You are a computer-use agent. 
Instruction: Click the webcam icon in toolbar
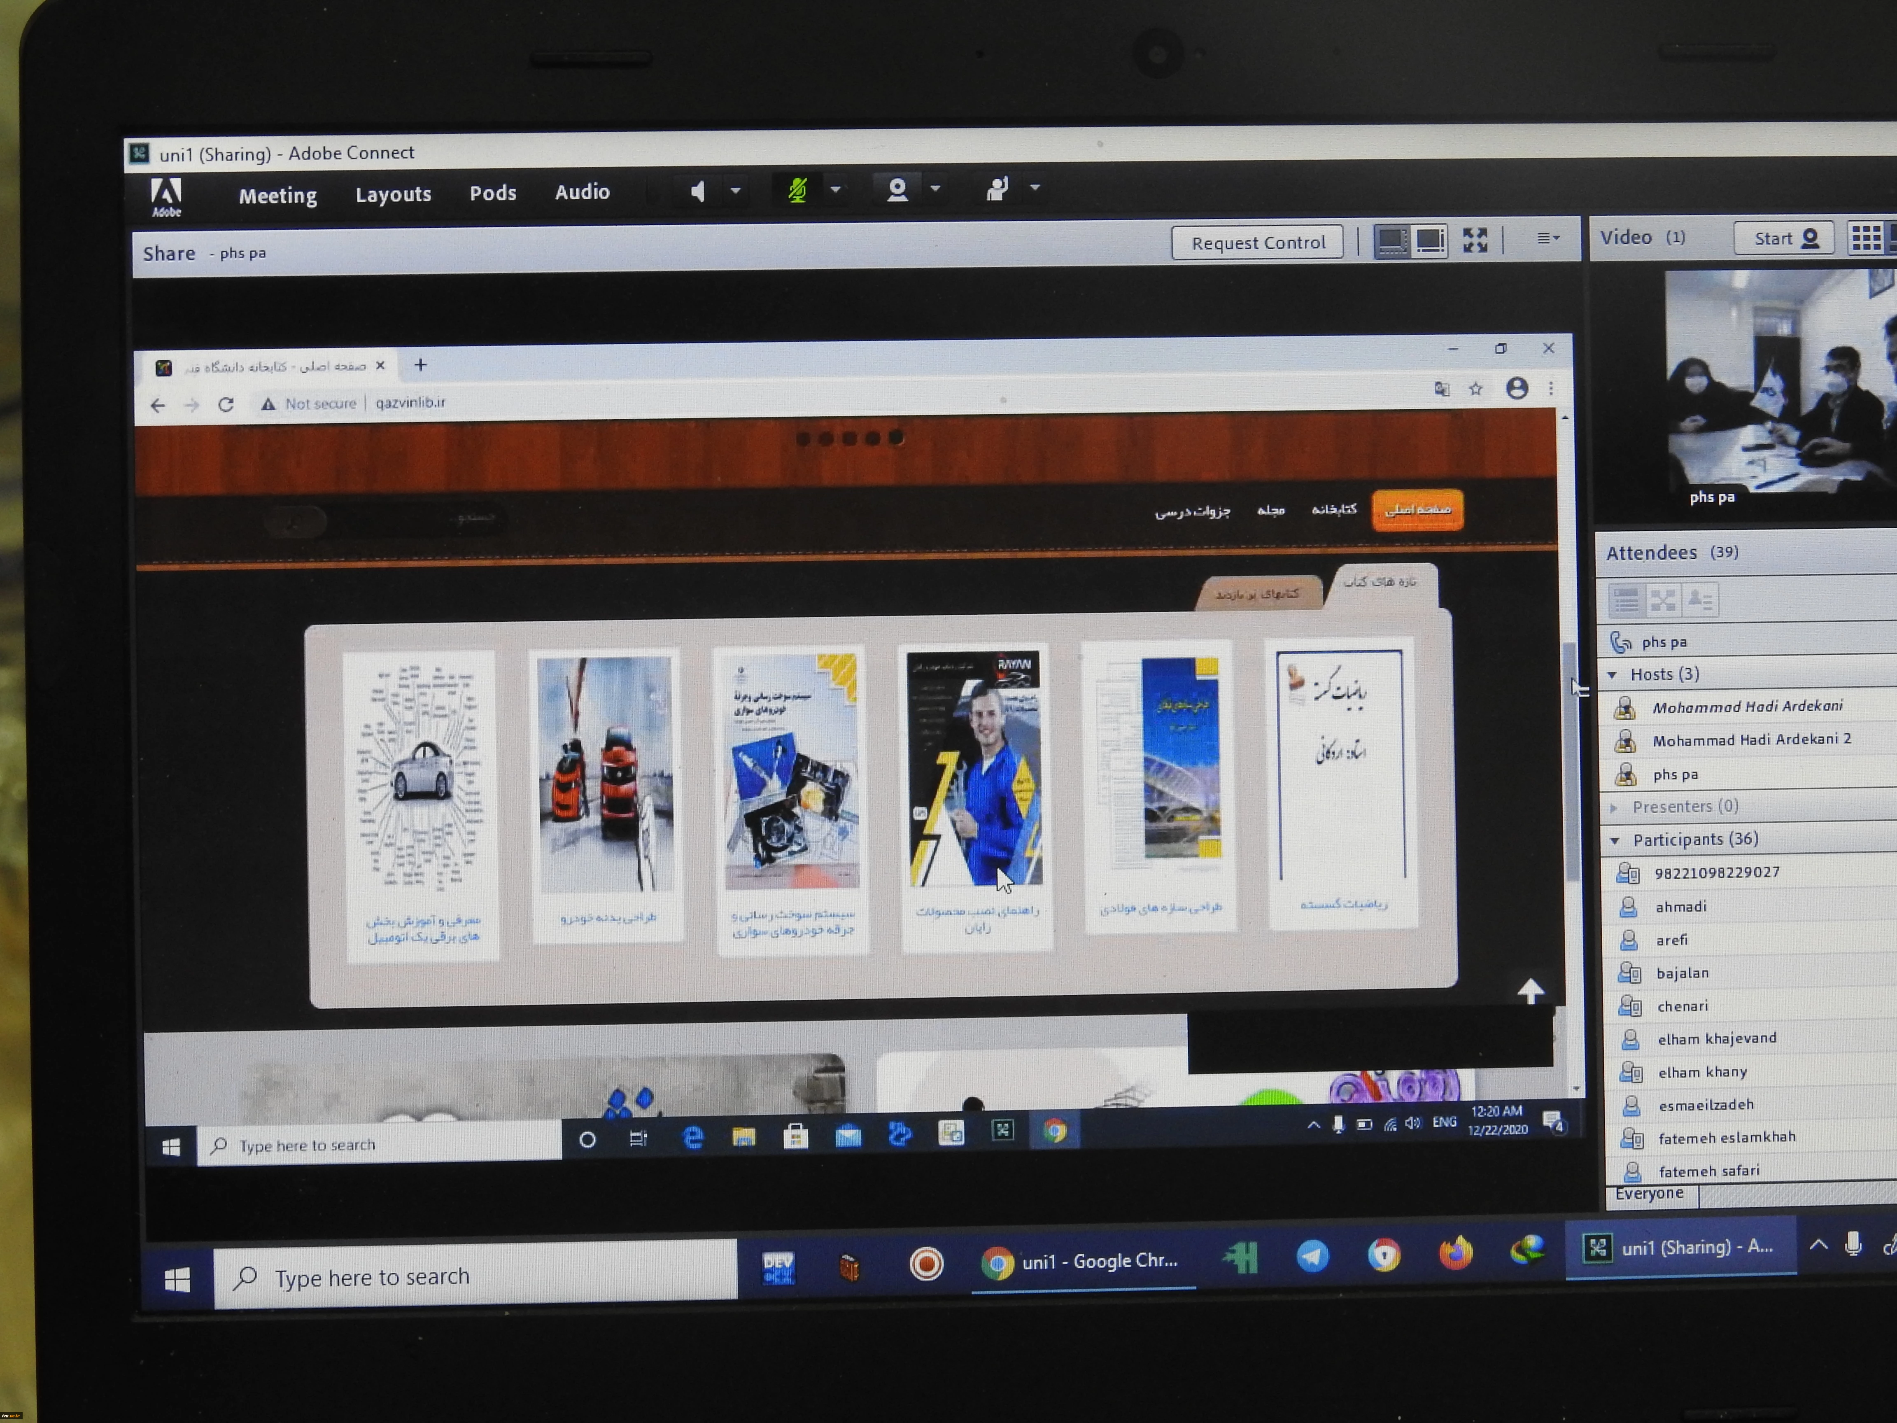tap(897, 189)
